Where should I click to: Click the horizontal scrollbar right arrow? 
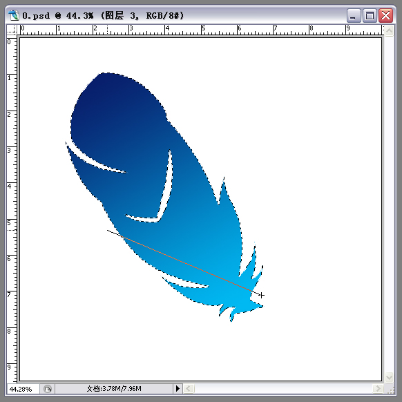[x=379, y=389]
